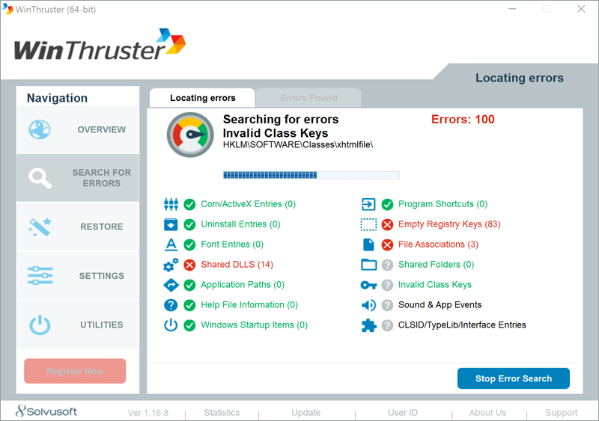Click the Shared DLLS (14) label
The image size is (599, 421).
237,265
